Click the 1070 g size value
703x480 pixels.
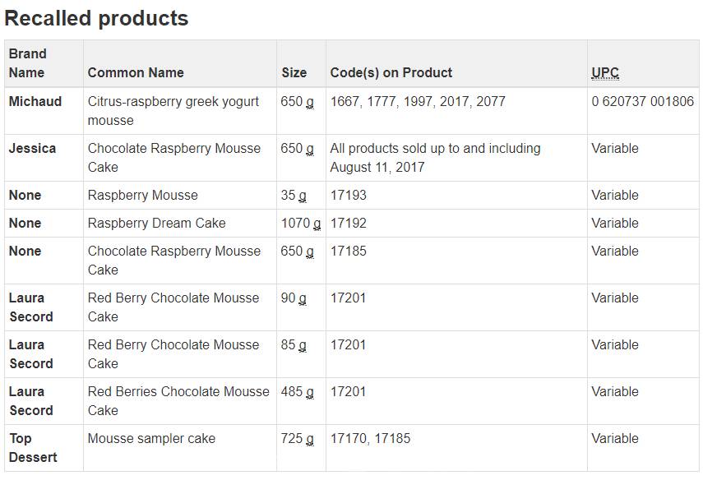300,223
